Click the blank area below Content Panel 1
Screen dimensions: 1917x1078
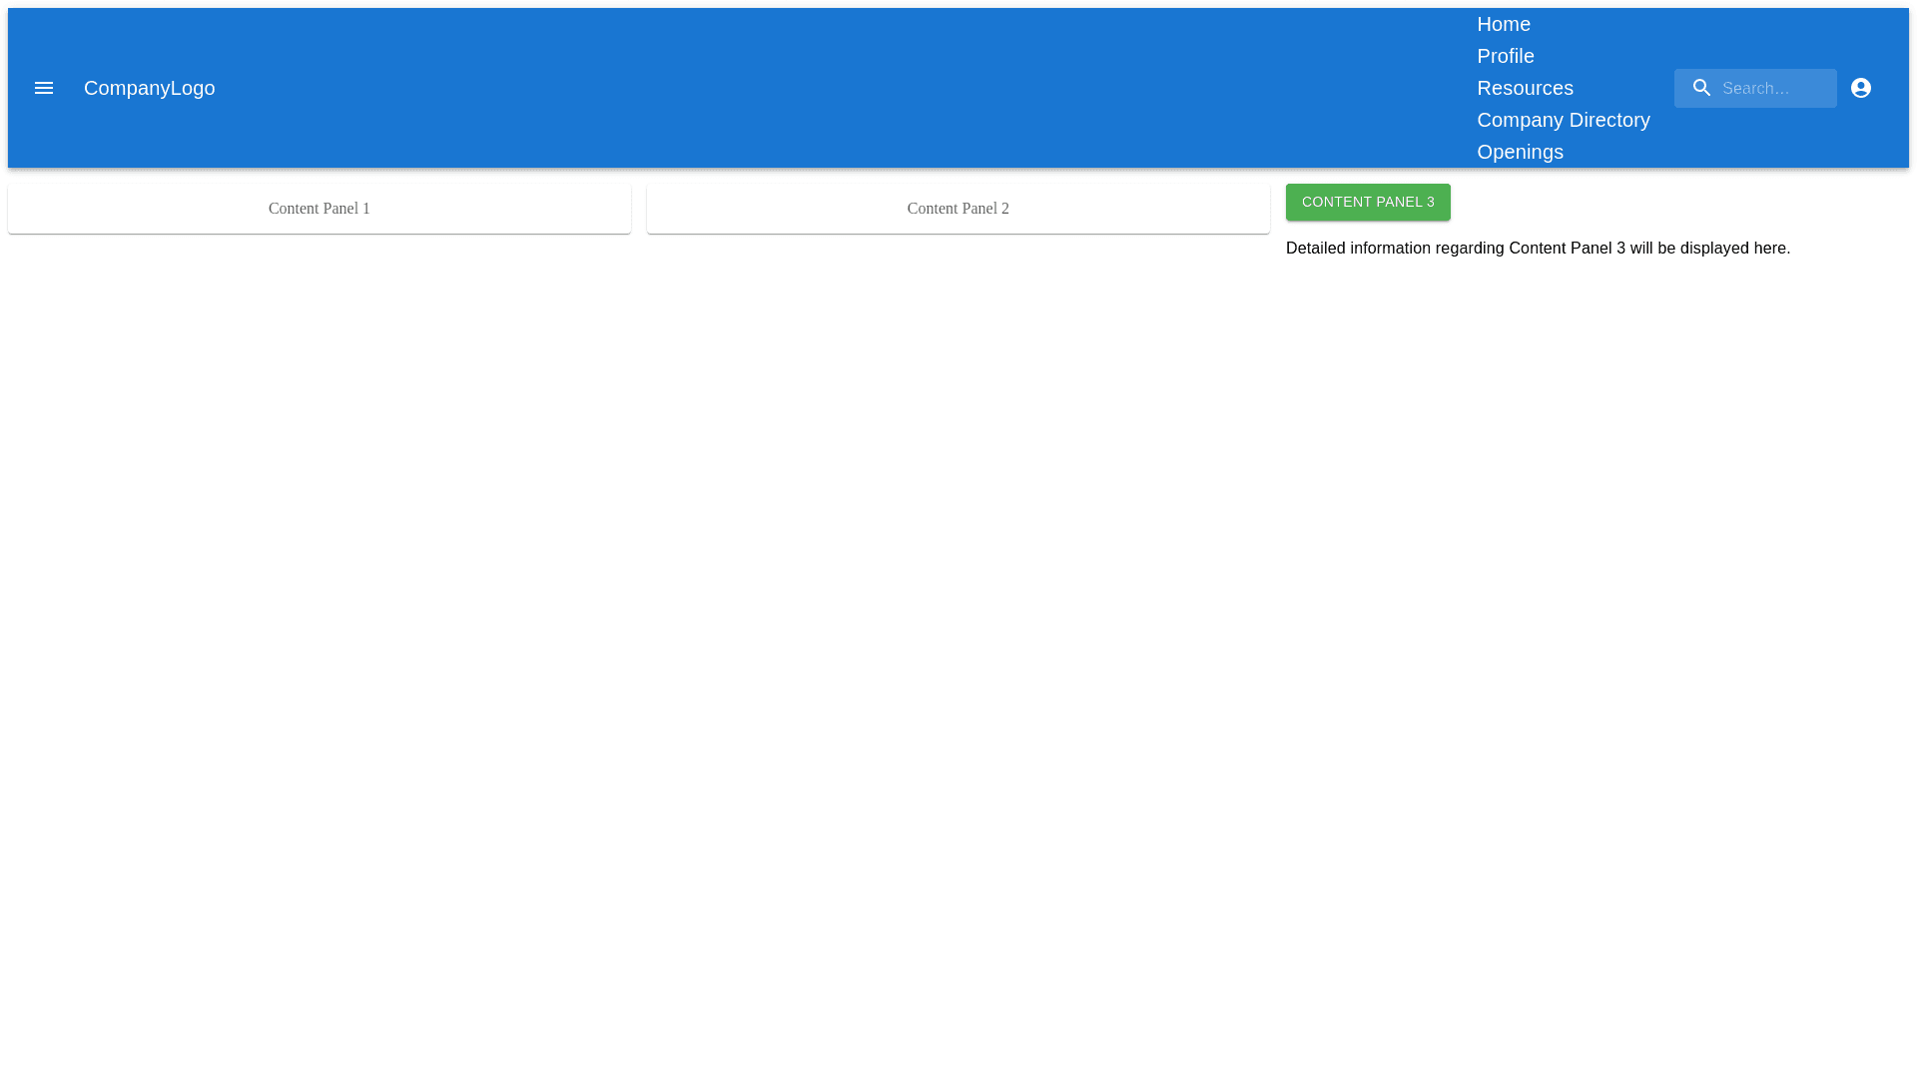[x=319, y=599]
